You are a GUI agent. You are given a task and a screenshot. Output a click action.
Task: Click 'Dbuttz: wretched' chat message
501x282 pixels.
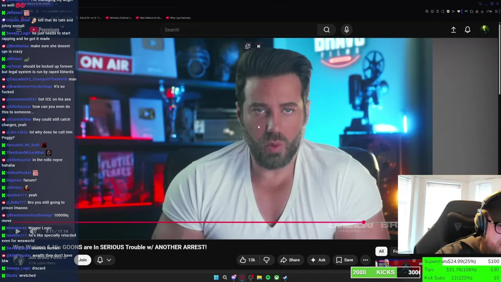tap(19, 275)
